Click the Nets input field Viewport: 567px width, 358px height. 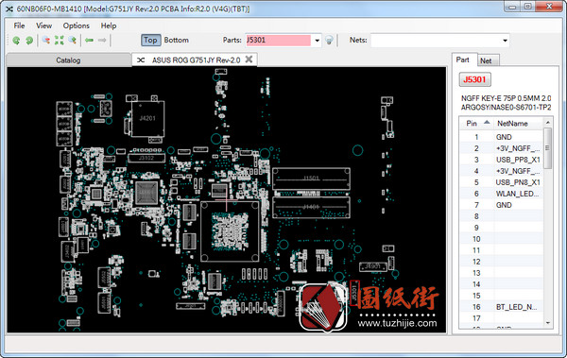[x=436, y=41]
